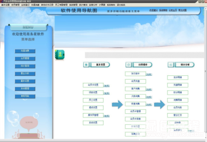Open 会员充值 in daily operations
This screenshot has height=142, width=207.
tap(136, 81)
